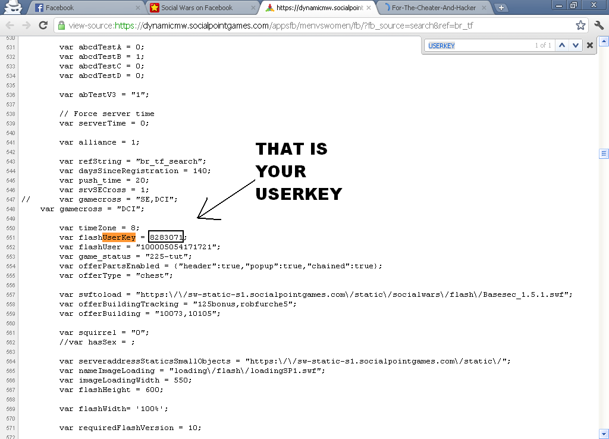This screenshot has height=439, width=609.
Task: Click the var gamecross = "DCI" line
Action: (92, 209)
